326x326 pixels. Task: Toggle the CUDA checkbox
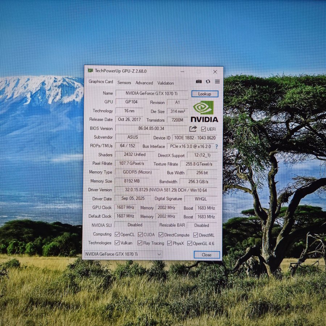(140, 235)
